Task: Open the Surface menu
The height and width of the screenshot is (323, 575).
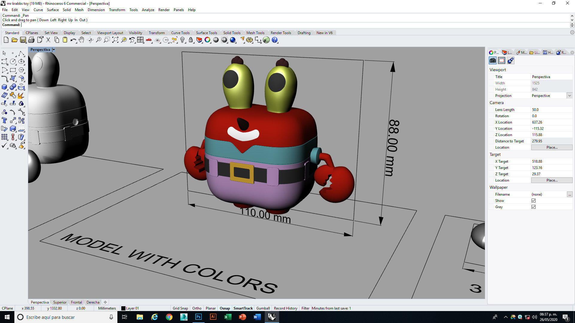Action: point(53,10)
